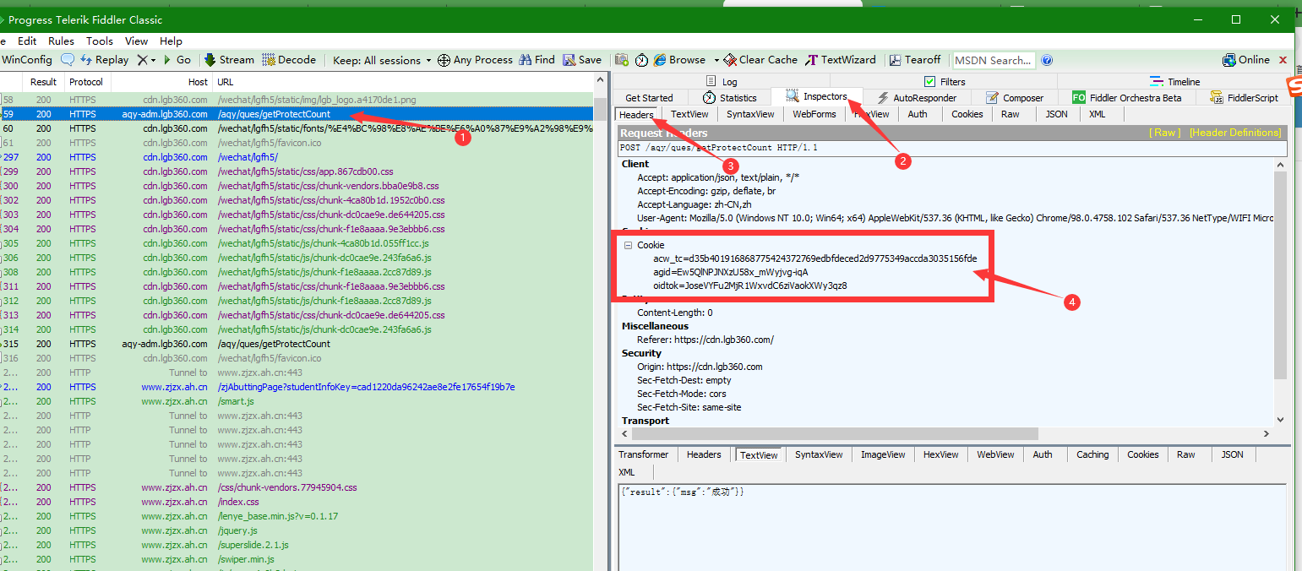Open the Remove dropdown arrow beside X
The width and height of the screenshot is (1302, 571).
[153, 61]
